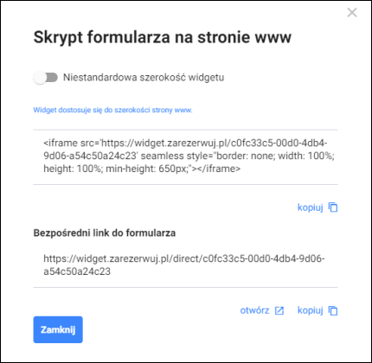
Task: Click the open-in-new-tab icon next to otwórz
Action: click(279, 310)
